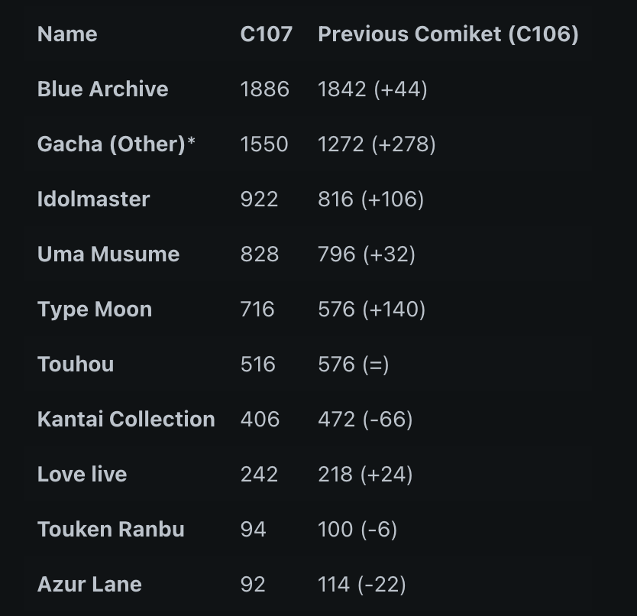The width and height of the screenshot is (637, 616).
Task: Click the Azur Lane name cell
Action: click(x=89, y=585)
